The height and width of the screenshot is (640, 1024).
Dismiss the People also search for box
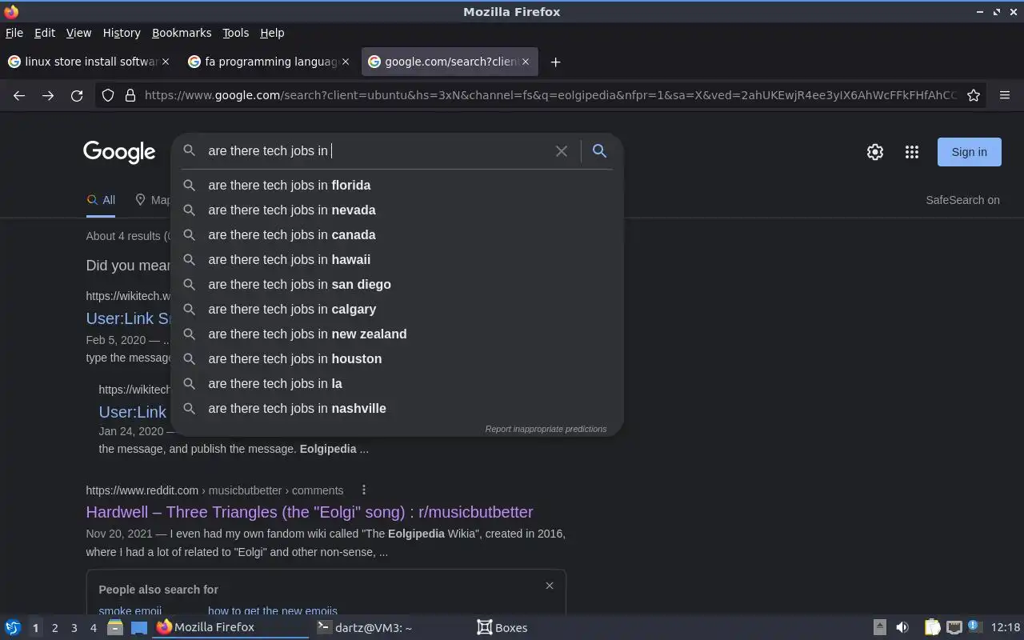point(550,586)
